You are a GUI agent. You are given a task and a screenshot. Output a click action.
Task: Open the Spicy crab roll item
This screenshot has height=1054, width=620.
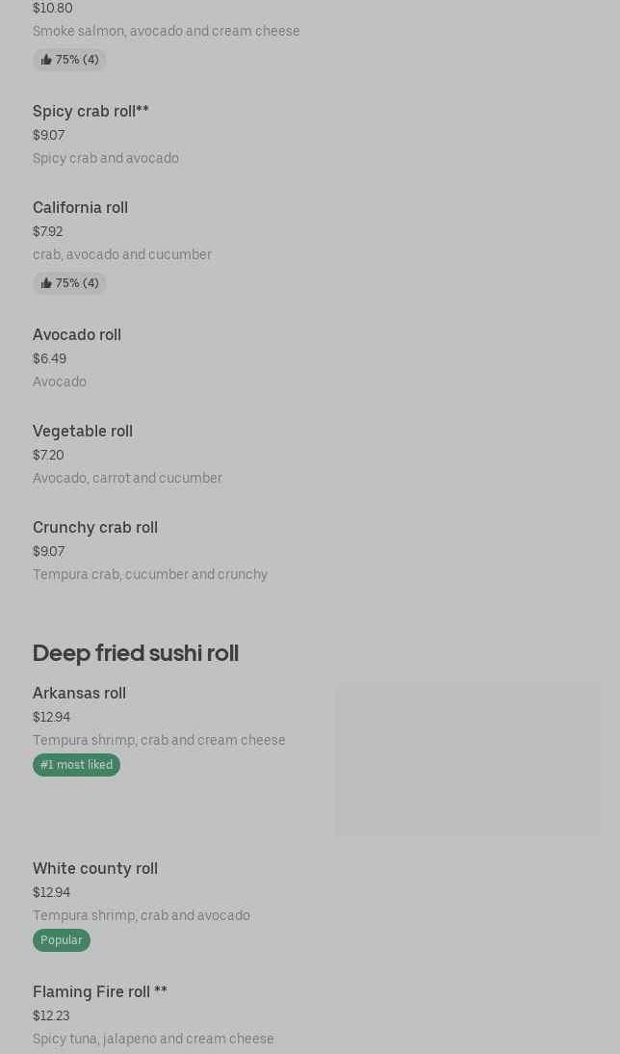(x=90, y=112)
